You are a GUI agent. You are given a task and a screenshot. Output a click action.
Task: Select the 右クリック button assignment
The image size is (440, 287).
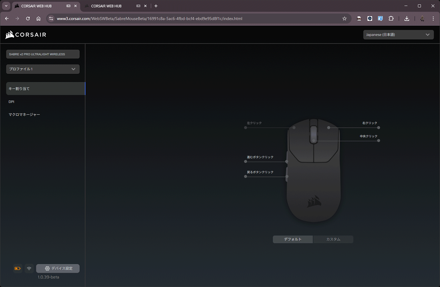(x=370, y=123)
